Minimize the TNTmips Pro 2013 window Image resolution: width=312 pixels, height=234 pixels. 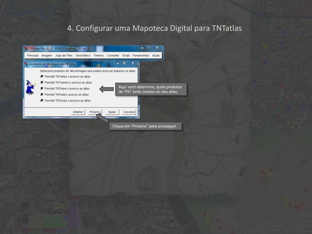point(142,48)
